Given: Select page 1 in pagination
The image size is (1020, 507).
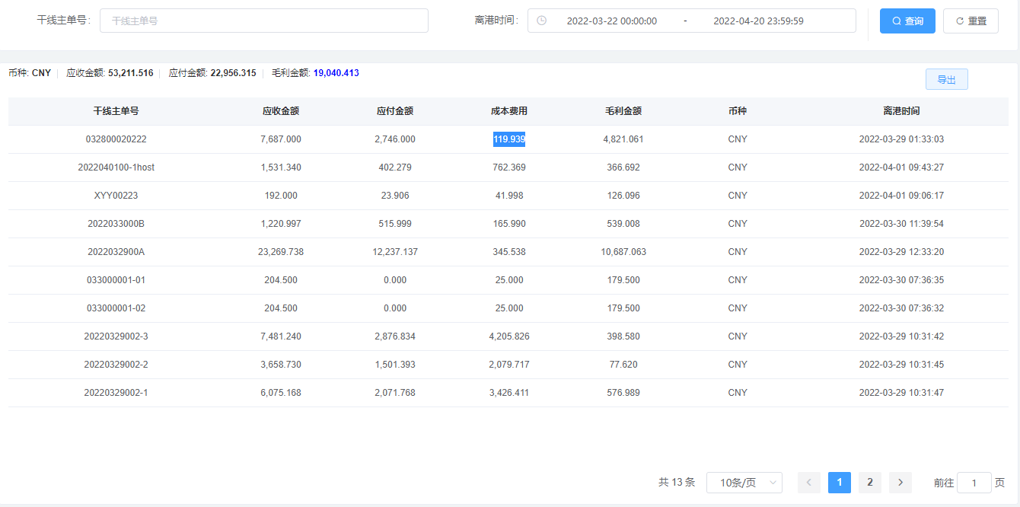Looking at the screenshot, I should click(839, 482).
